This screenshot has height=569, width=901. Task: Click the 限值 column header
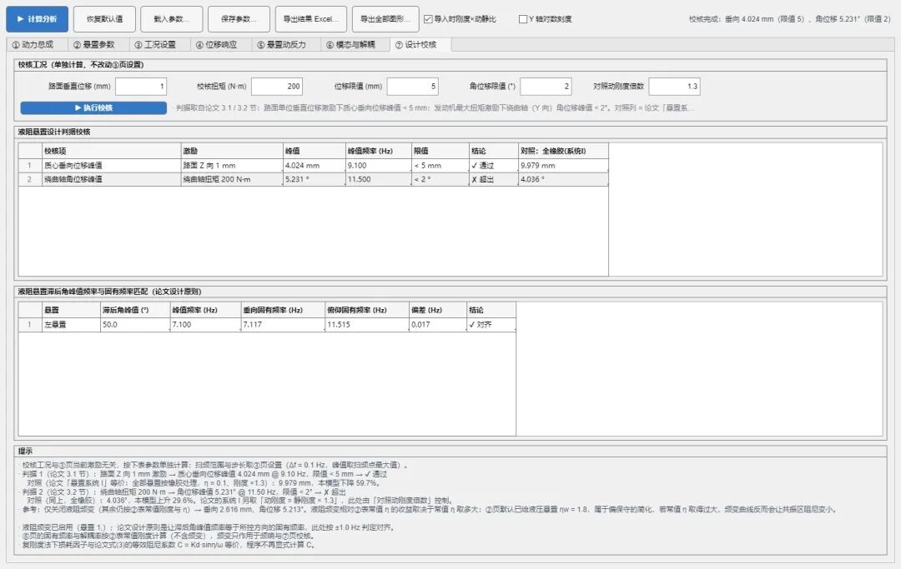[x=440, y=151]
